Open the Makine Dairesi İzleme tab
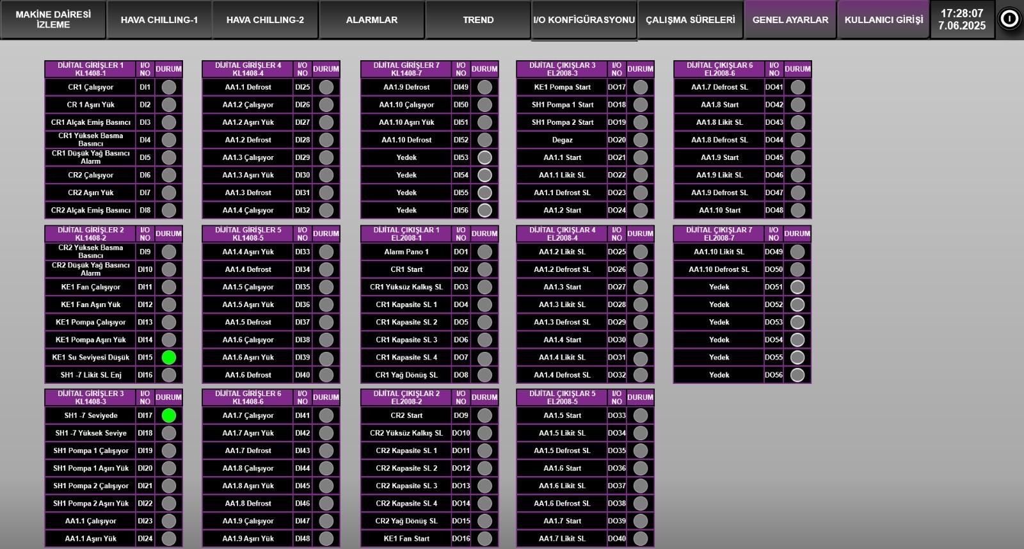 [x=53, y=19]
